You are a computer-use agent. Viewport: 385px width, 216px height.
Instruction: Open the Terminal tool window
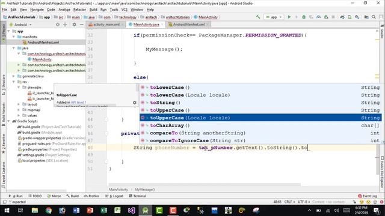(138, 196)
